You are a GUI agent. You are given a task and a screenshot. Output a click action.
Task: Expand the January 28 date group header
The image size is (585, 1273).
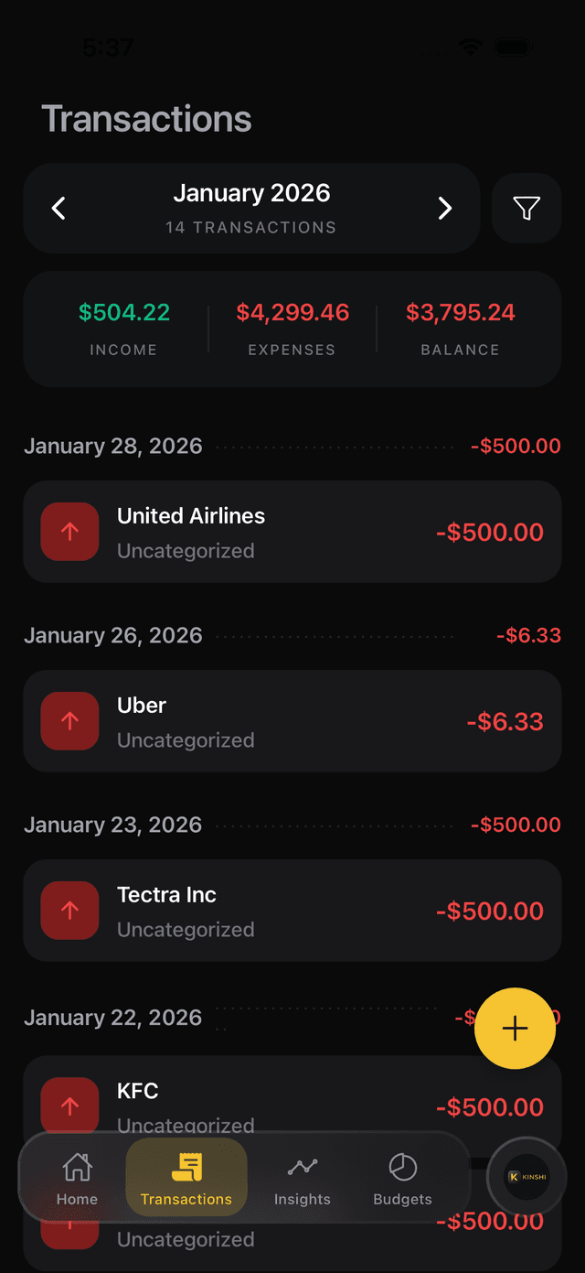point(112,446)
